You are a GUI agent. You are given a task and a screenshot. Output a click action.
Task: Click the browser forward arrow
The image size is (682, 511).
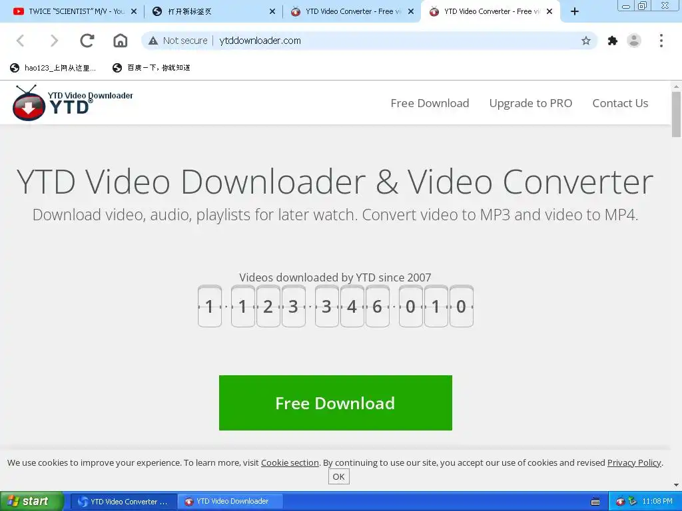coord(54,41)
